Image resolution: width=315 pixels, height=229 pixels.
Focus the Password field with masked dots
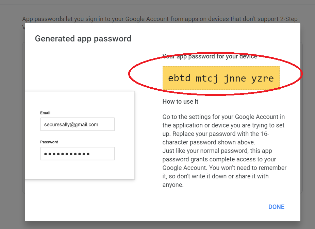[x=77, y=154]
